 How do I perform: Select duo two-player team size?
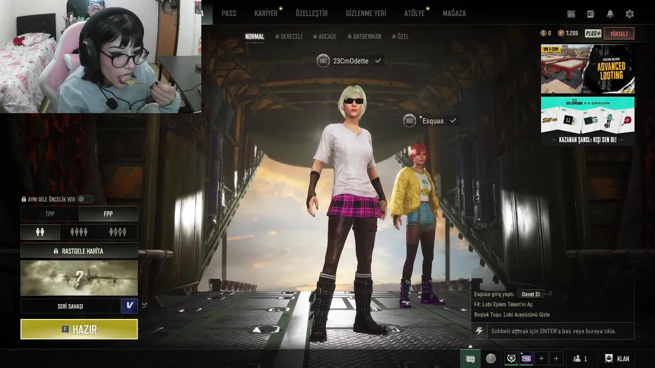(x=40, y=232)
